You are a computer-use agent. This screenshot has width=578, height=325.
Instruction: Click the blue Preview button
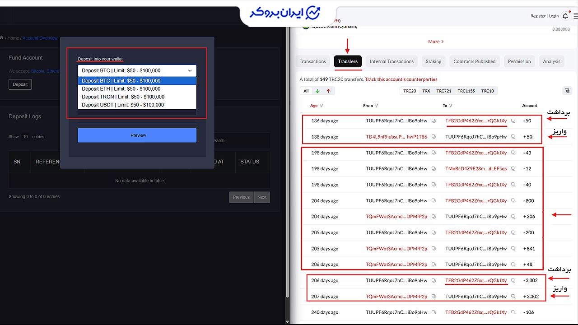tap(137, 135)
